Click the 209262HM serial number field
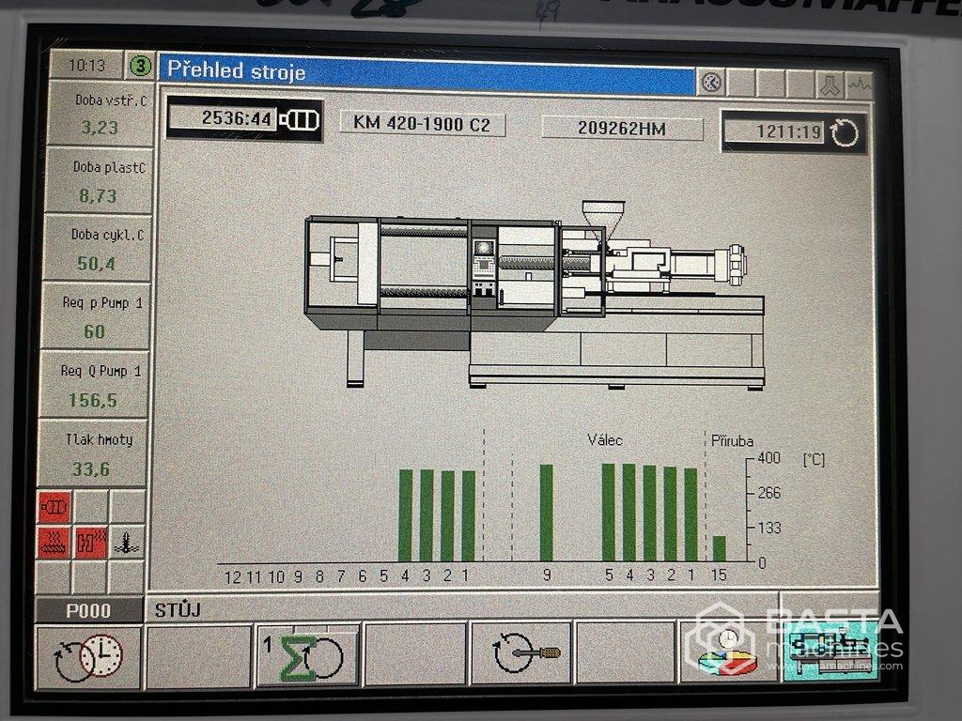 tap(622, 128)
